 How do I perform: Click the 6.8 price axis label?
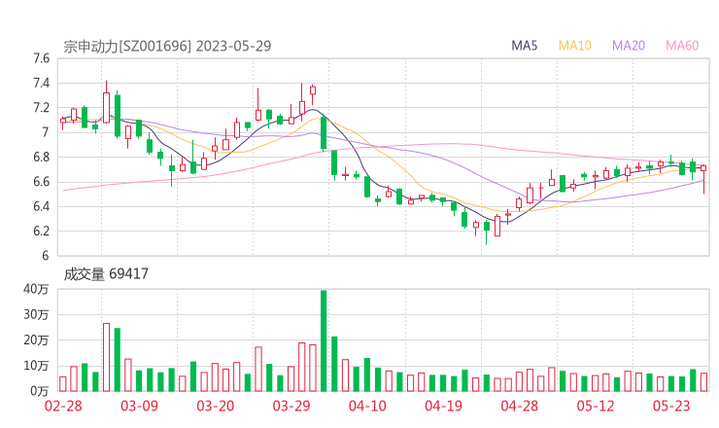(41, 157)
